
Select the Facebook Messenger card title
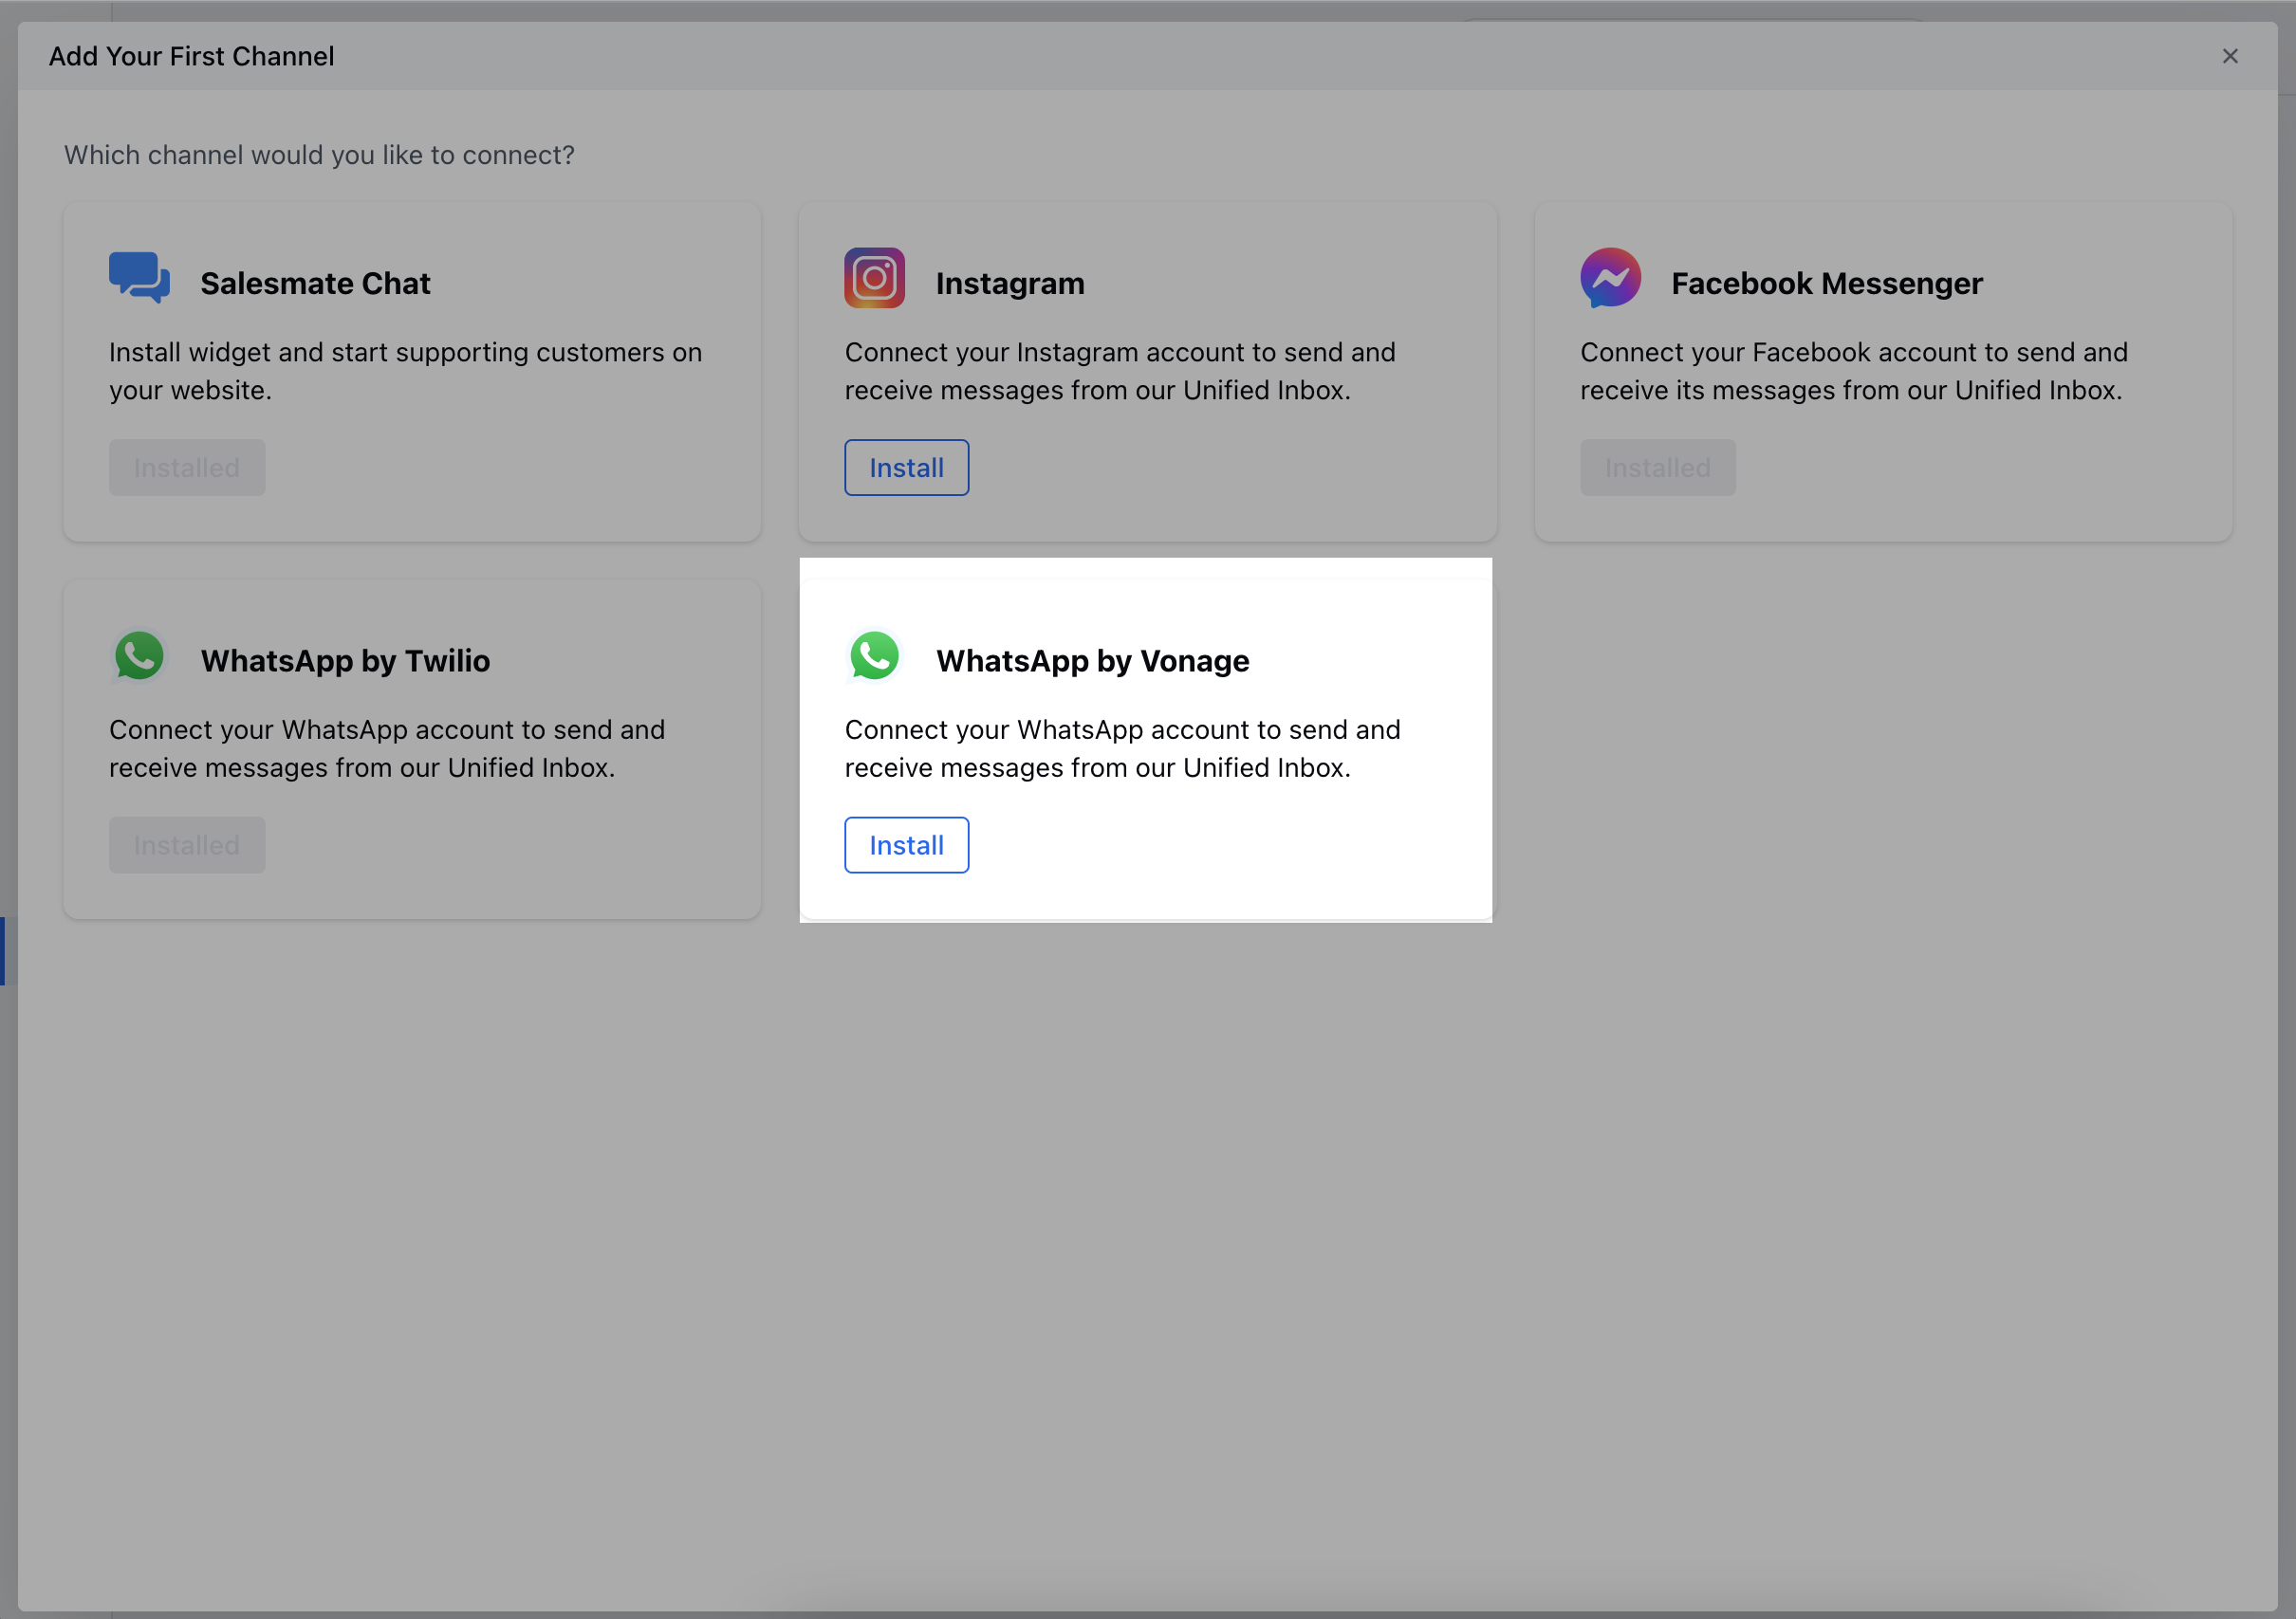click(x=1826, y=284)
